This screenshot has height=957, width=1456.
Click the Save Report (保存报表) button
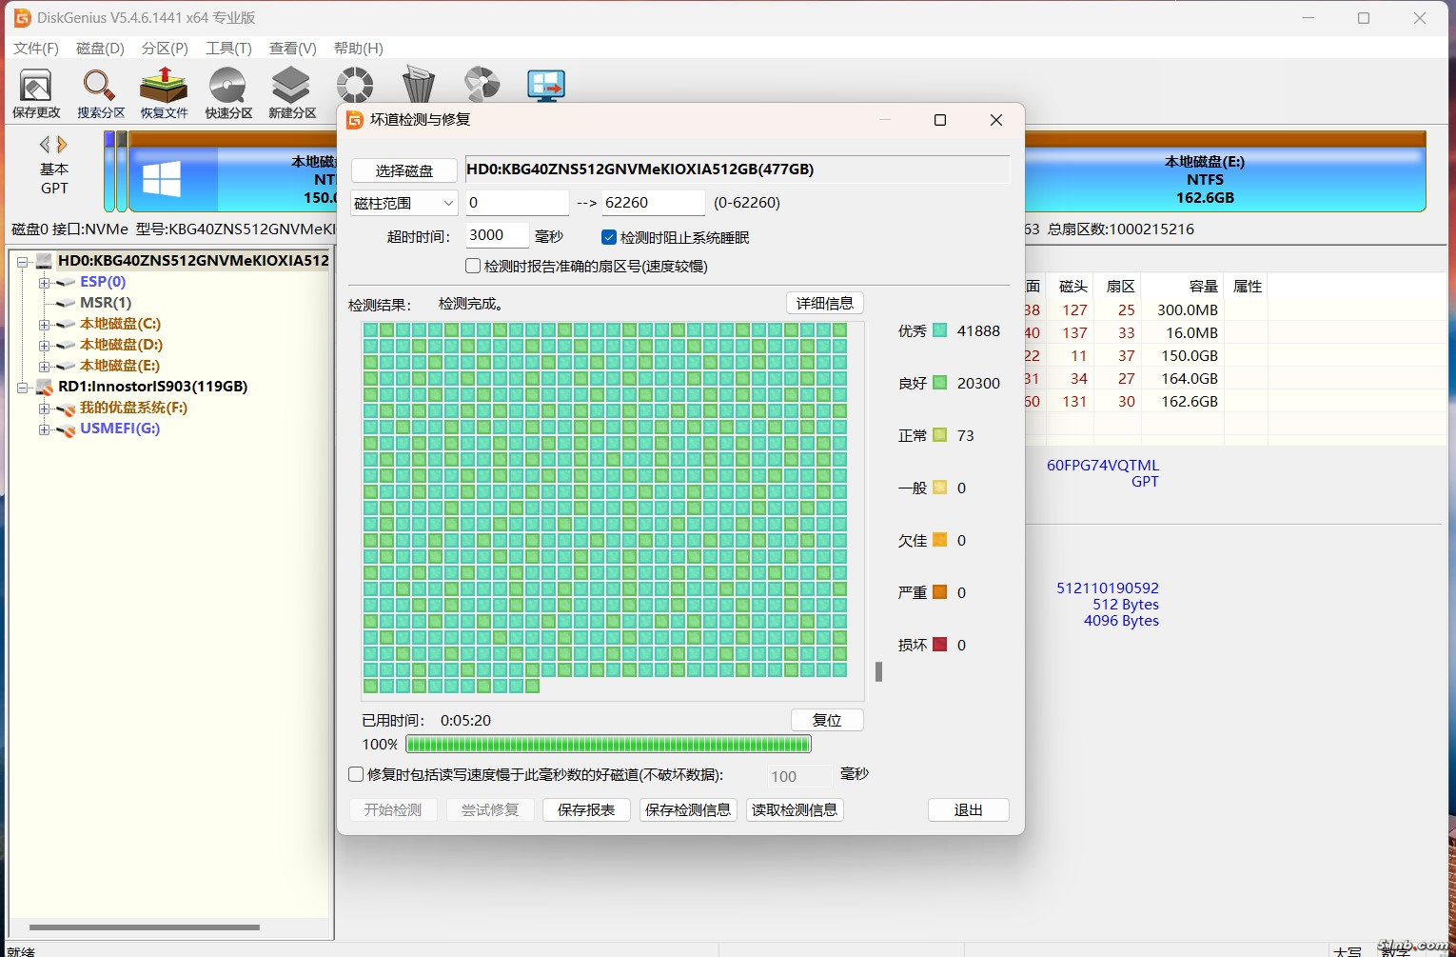pyautogui.click(x=586, y=809)
